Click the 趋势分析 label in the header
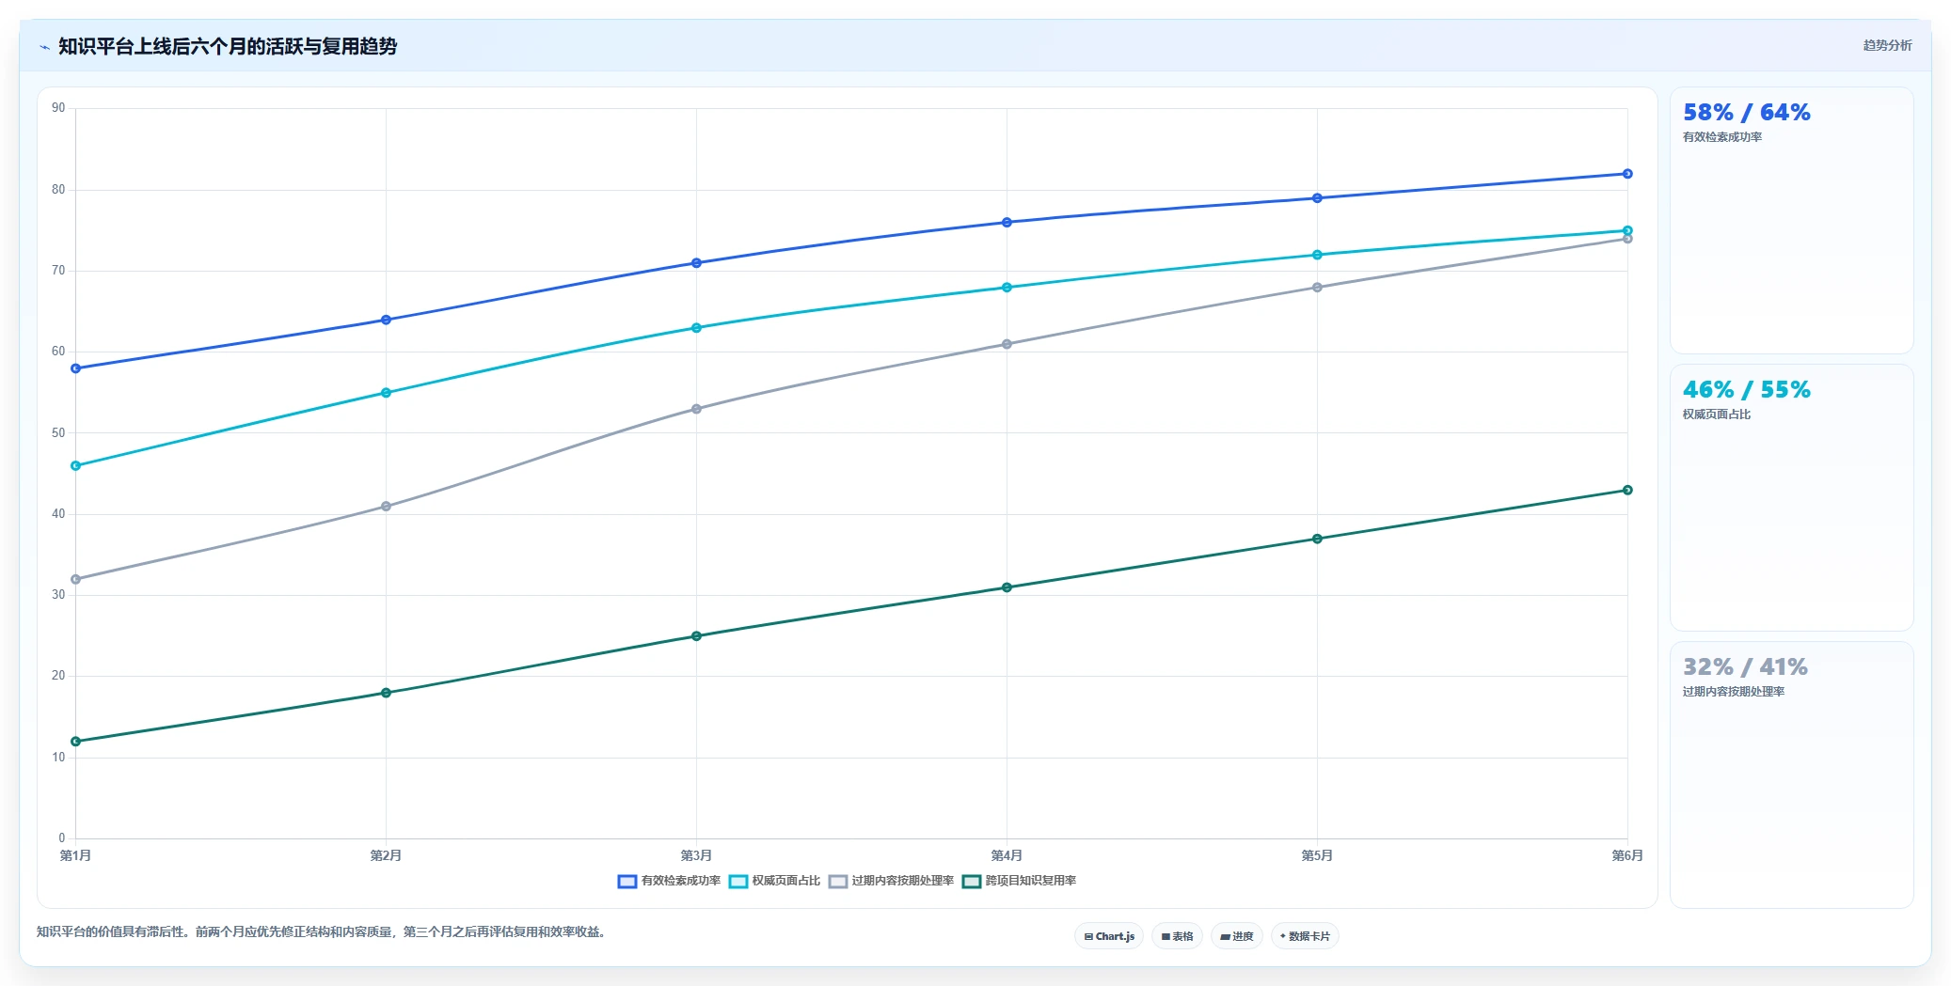 (1887, 45)
